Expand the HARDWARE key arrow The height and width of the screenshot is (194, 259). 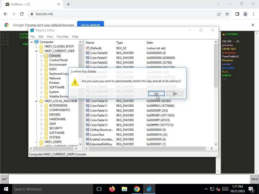[41, 119]
